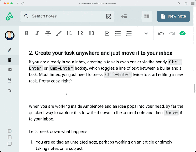Screen dimensions: 196x152
Task: Open Jots mode pencil icon
Action: 10,50
